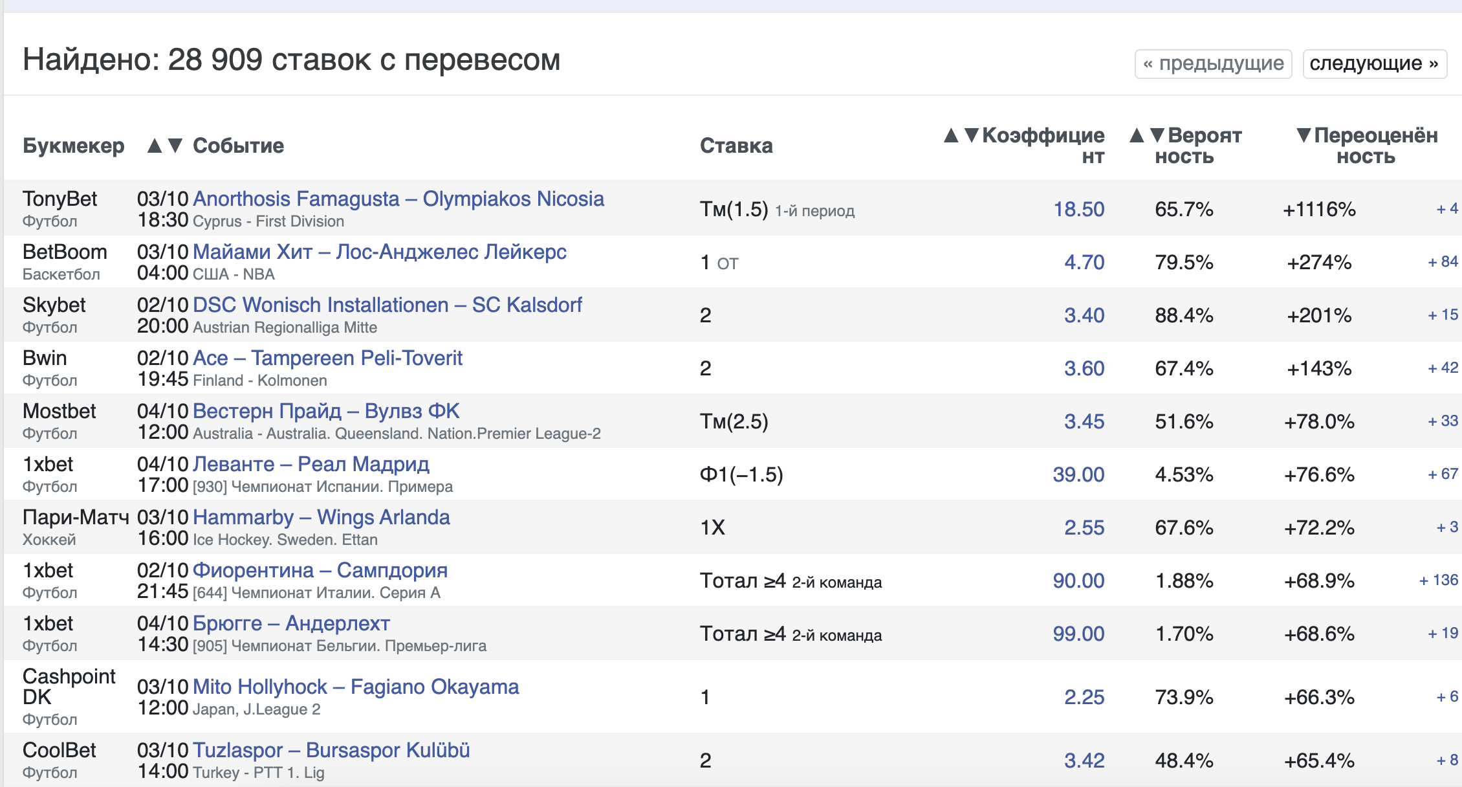Select Тм(1.5) 1-й период bet cell

click(777, 209)
